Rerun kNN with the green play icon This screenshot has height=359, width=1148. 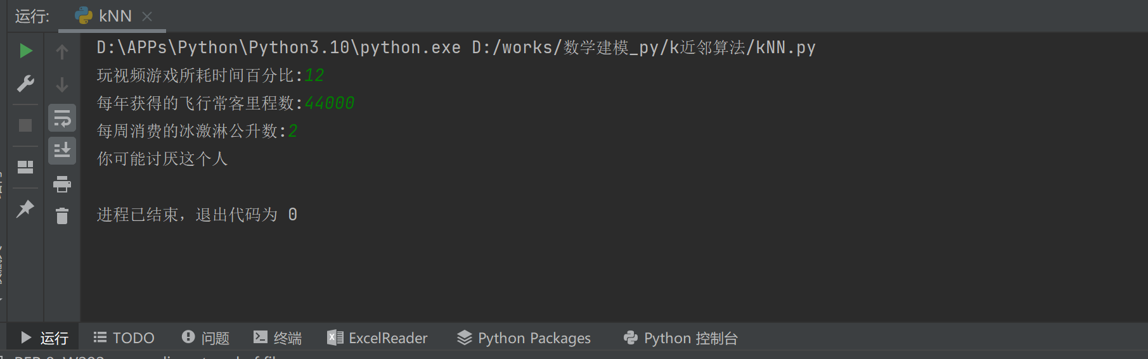point(25,51)
